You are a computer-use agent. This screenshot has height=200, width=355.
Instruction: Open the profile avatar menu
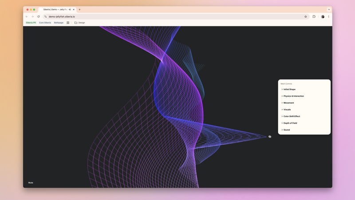click(323, 16)
